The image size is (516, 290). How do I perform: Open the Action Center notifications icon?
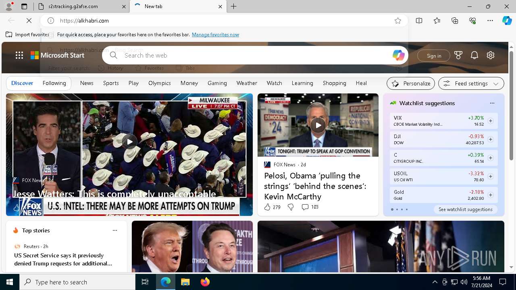tap(503, 282)
